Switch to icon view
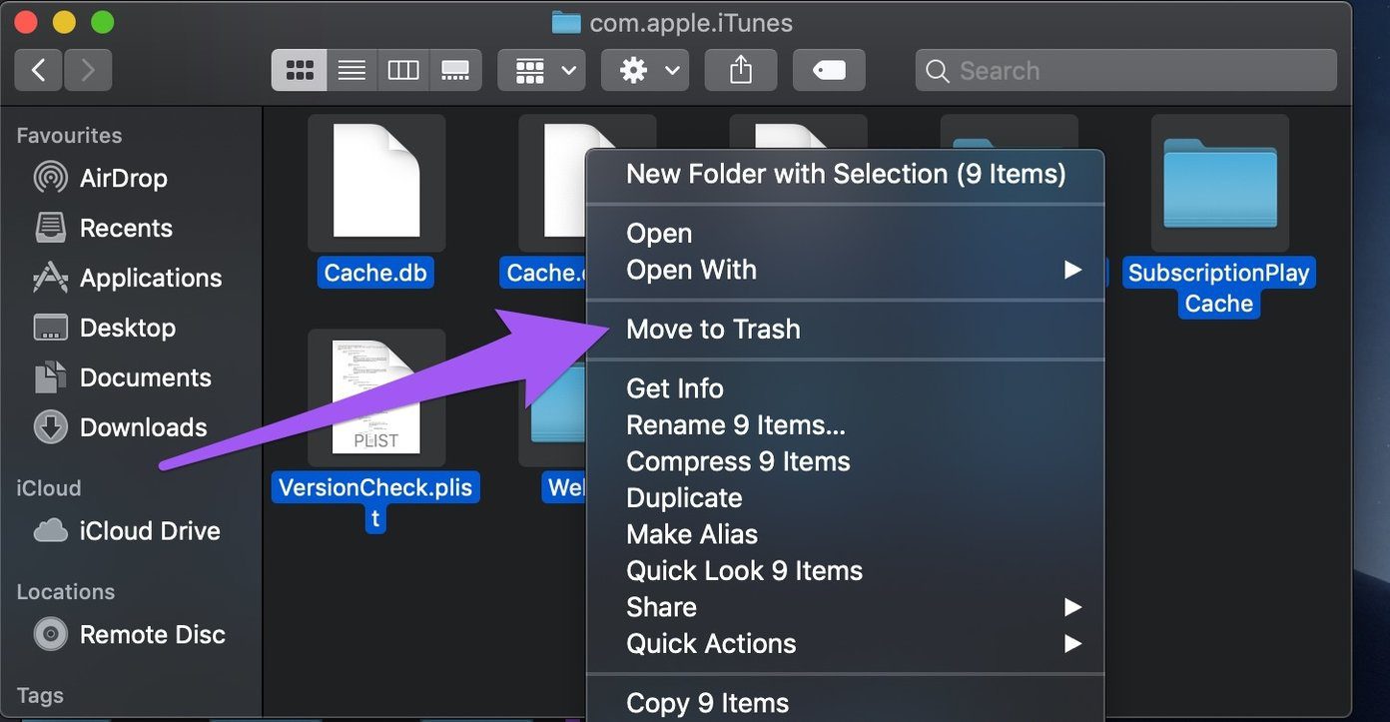 (x=299, y=70)
